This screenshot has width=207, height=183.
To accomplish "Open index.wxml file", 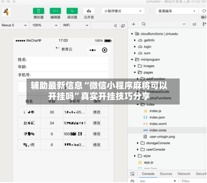I will pyautogui.click(x=158, y=124).
